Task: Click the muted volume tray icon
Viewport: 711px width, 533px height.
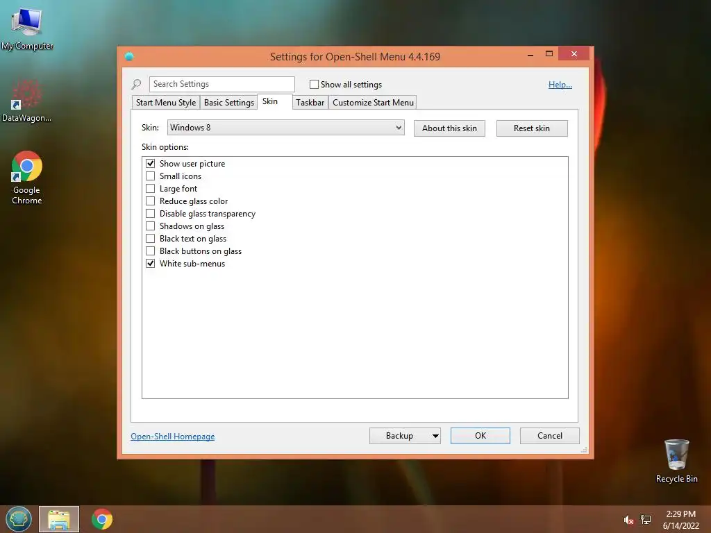Action: 628,520
